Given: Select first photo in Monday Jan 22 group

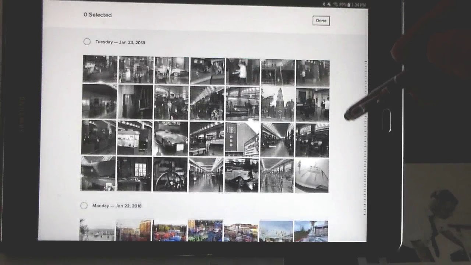Looking at the screenshot, I should 97,230.
